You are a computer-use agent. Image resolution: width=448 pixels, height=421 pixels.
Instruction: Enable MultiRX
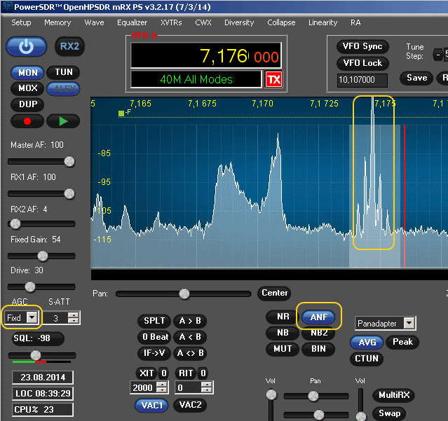tap(394, 395)
